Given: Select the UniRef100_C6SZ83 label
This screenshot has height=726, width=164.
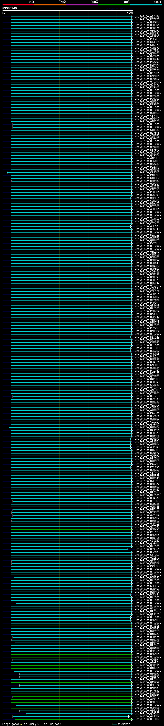Looking at the screenshot, I should coord(147,394).
